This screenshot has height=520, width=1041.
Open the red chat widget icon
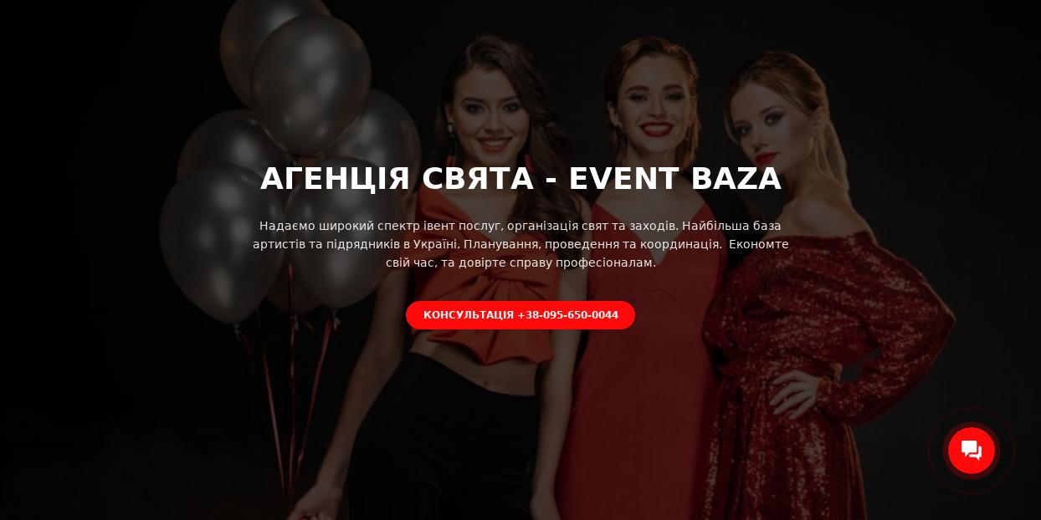972,451
